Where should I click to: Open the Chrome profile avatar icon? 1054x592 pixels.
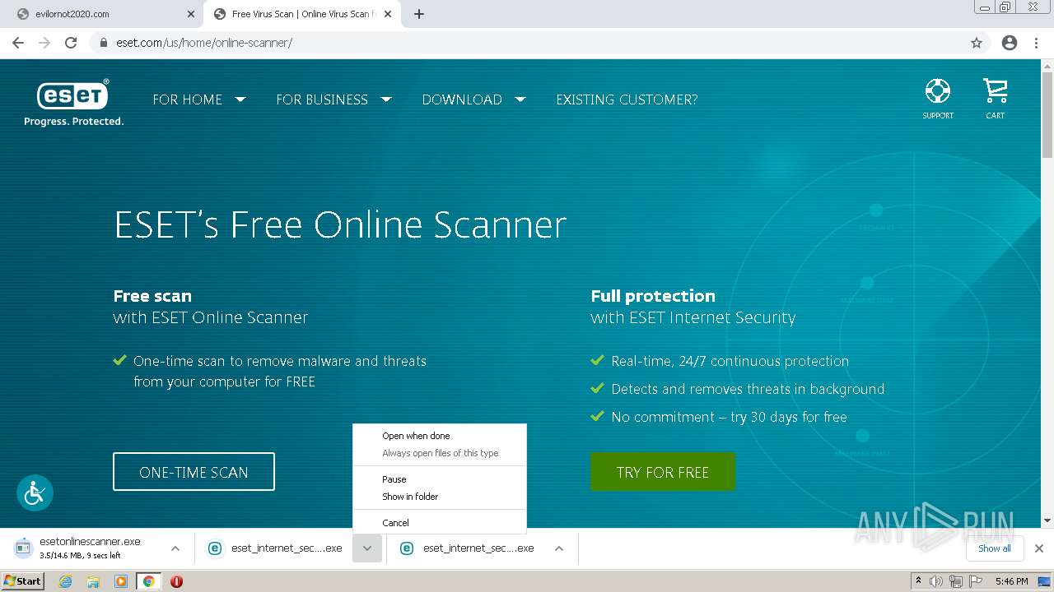pyautogui.click(x=1010, y=43)
